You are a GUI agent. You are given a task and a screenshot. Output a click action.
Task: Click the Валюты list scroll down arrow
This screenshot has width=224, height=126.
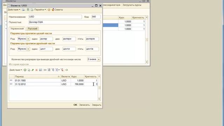[147, 62]
